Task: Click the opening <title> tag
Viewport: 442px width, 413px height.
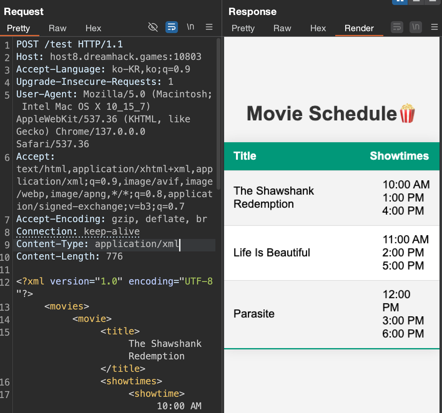Action: (x=120, y=331)
